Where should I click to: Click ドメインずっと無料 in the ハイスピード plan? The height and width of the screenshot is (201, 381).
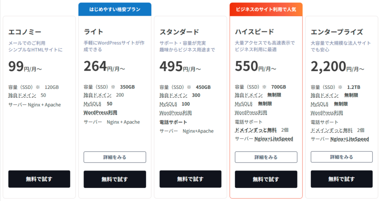tap(256, 130)
